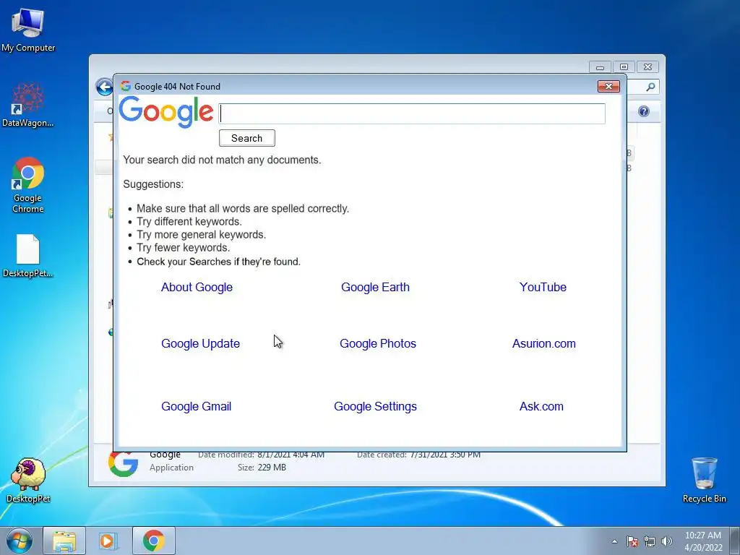The width and height of the screenshot is (740, 555).
Task: Select the DesktopPet blank file icon
Action: (x=28, y=256)
